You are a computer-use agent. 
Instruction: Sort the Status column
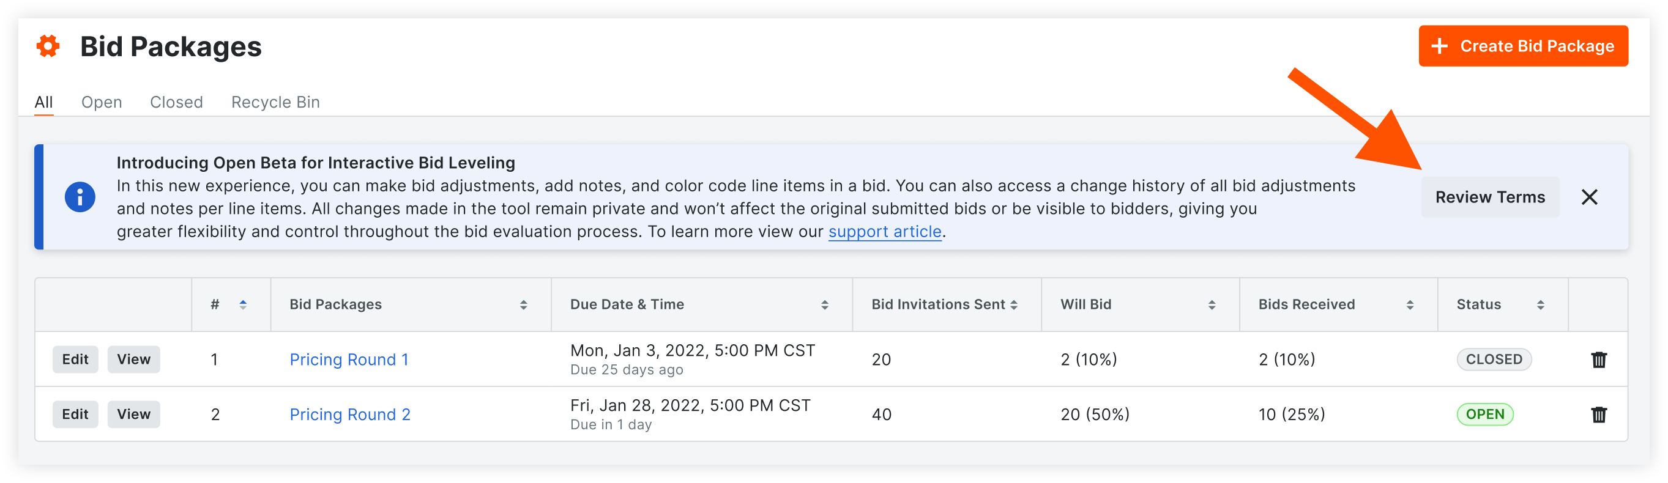1541,304
